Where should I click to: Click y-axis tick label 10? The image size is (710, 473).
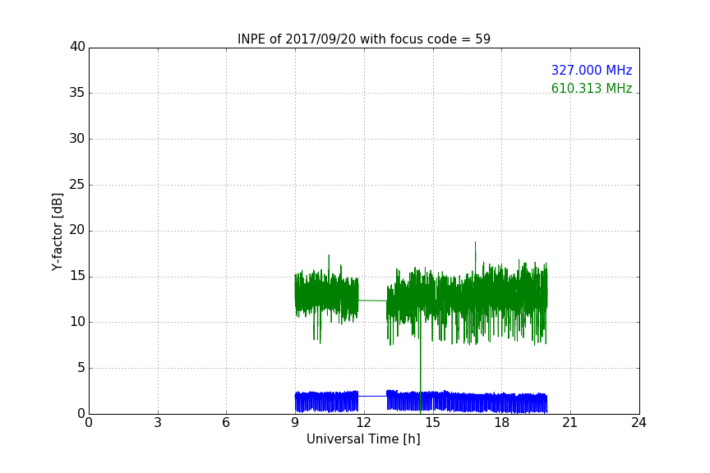(77, 322)
